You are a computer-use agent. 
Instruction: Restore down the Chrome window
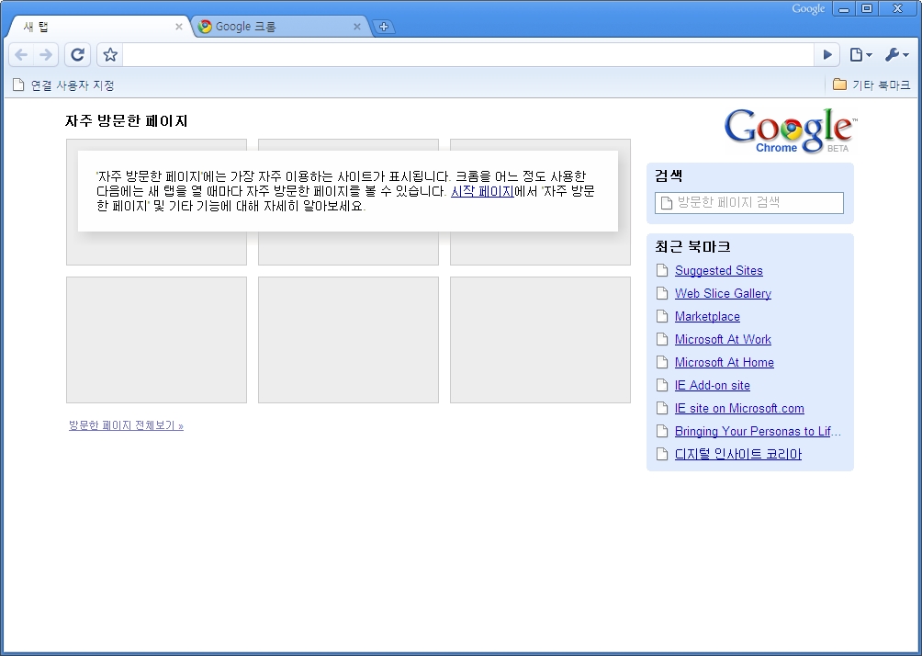(x=867, y=8)
